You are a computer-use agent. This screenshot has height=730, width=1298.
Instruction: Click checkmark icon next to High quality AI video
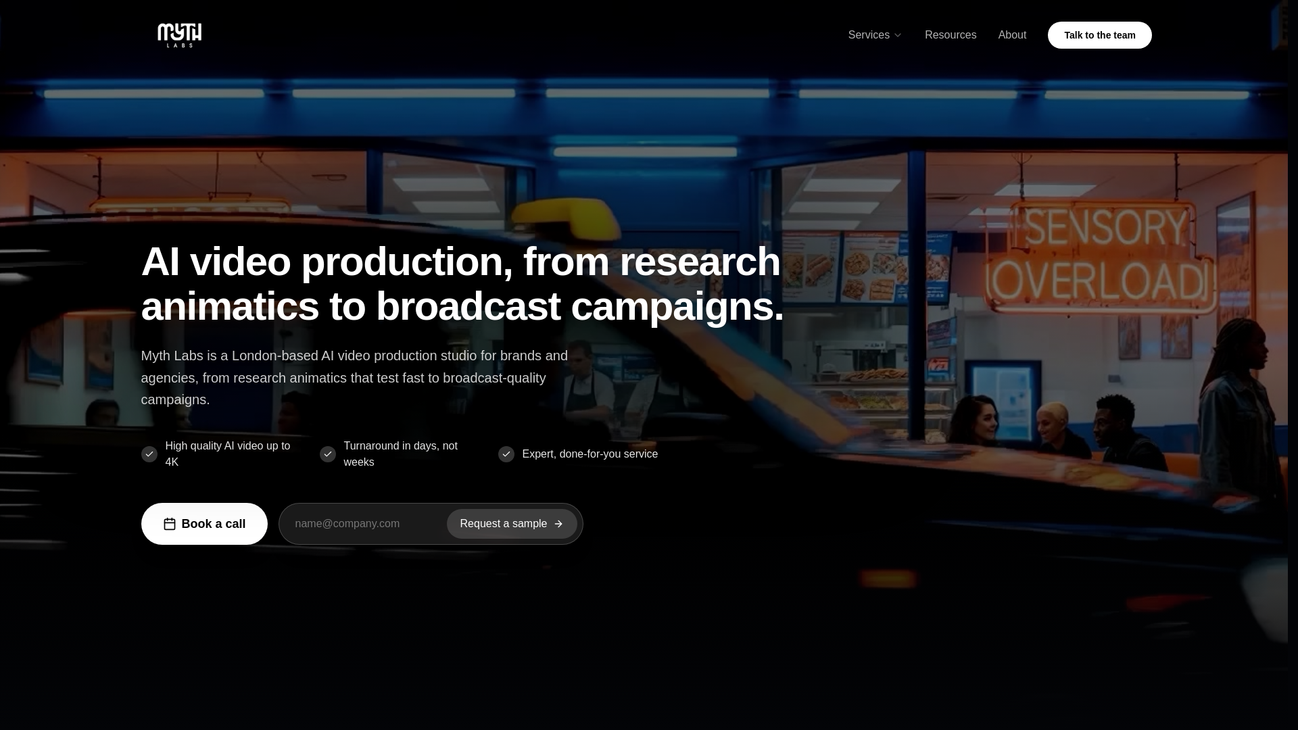click(x=149, y=454)
